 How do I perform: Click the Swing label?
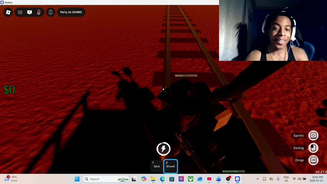[298, 148]
